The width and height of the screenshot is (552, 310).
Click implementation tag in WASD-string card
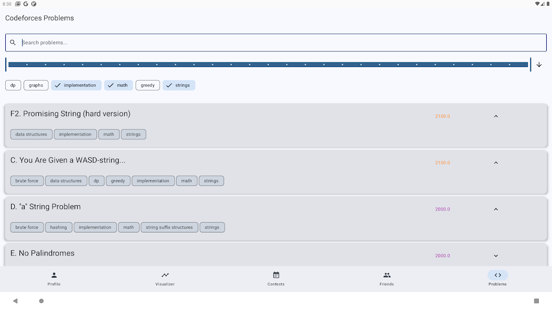pyautogui.click(x=153, y=181)
